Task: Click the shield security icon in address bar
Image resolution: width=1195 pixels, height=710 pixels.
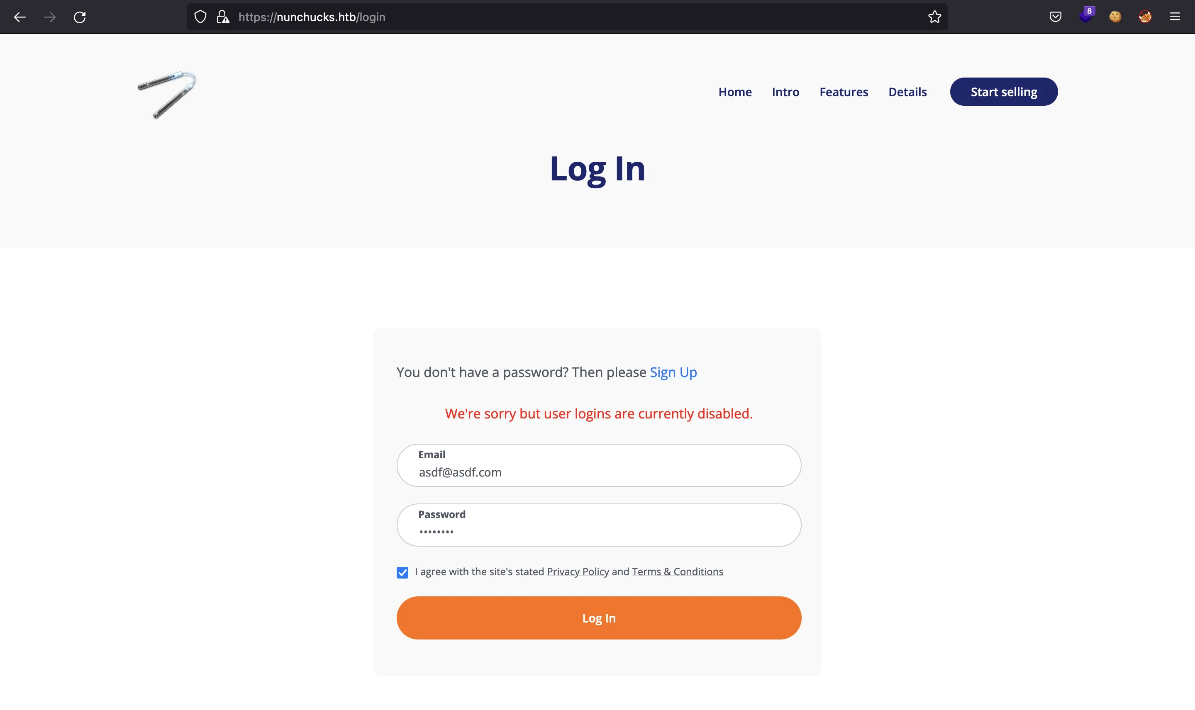Action: tap(200, 17)
